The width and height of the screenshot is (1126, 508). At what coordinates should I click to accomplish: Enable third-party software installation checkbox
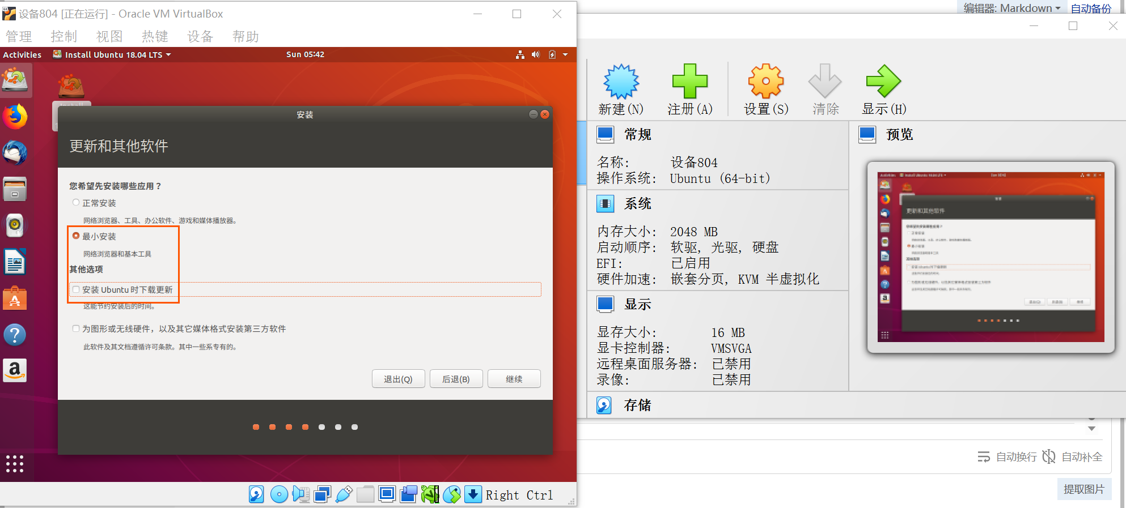point(76,328)
